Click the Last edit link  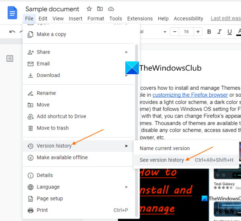point(226,18)
